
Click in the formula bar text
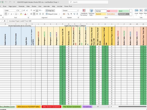point(20,21)
